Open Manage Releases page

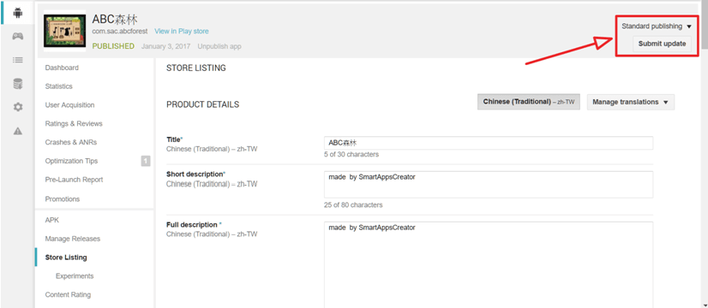(73, 239)
